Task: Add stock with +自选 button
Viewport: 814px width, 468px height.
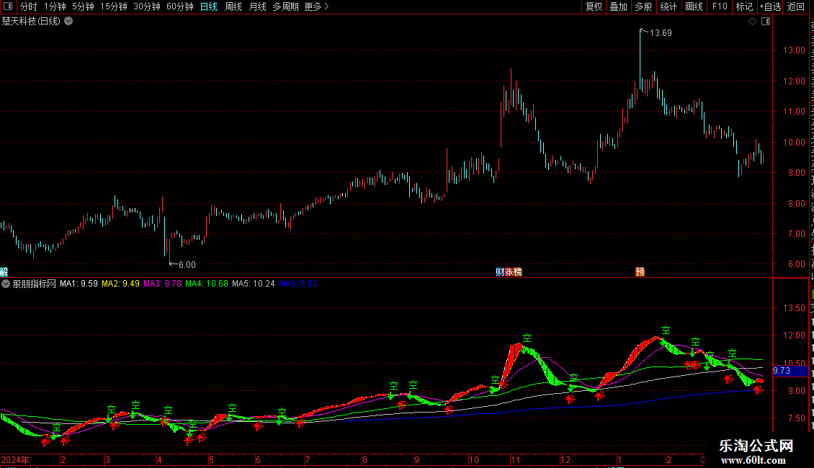Action: point(770,6)
